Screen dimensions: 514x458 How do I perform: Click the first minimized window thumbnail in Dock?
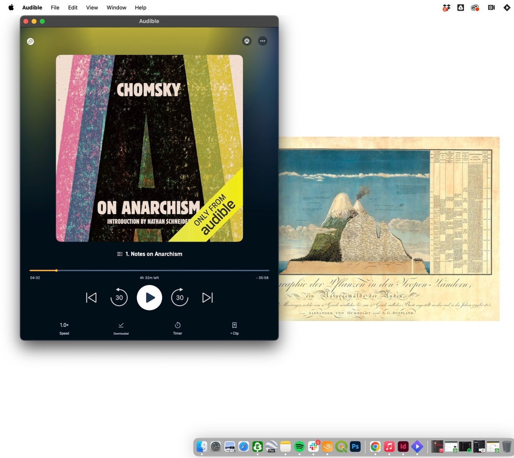click(x=437, y=447)
